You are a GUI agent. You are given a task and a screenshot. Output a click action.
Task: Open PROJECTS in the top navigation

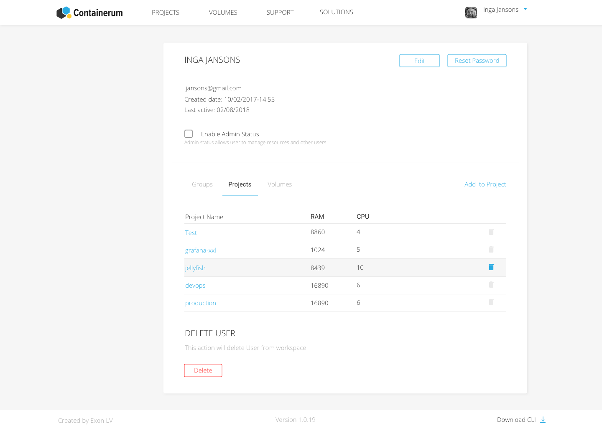point(165,13)
